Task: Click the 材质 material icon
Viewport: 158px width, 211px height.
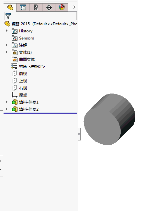Action: 14,66
